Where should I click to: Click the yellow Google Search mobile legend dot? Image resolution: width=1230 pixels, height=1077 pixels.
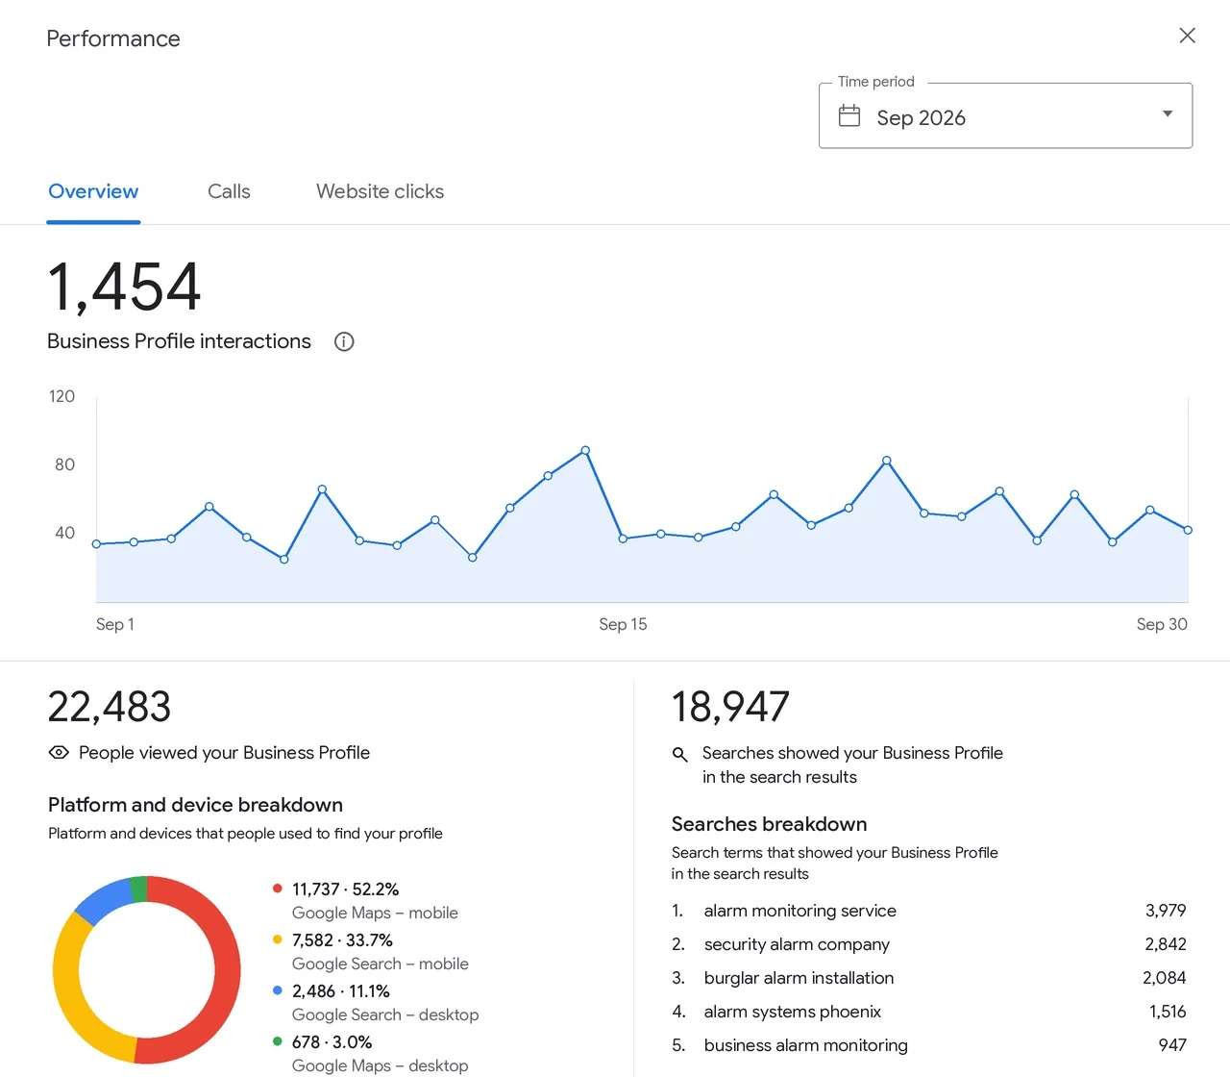278,939
